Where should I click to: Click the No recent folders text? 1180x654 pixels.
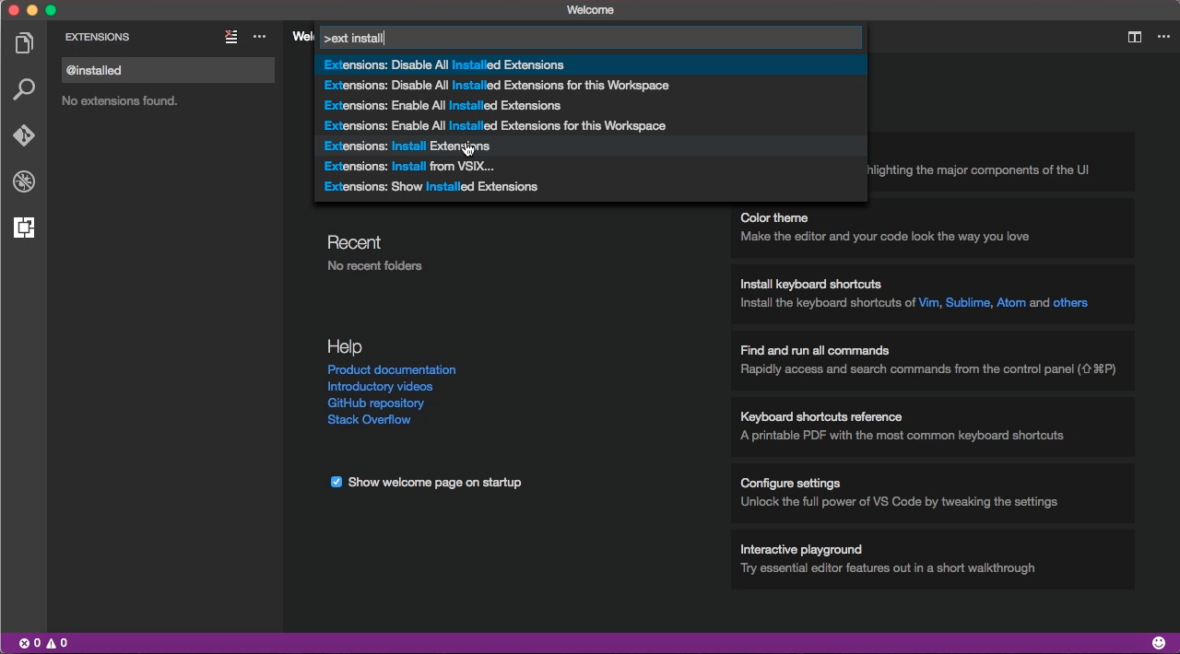[x=374, y=265]
